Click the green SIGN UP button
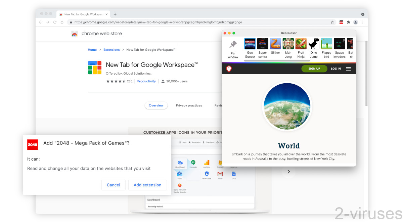Viewport: 403px width, 223px height. coord(314,69)
